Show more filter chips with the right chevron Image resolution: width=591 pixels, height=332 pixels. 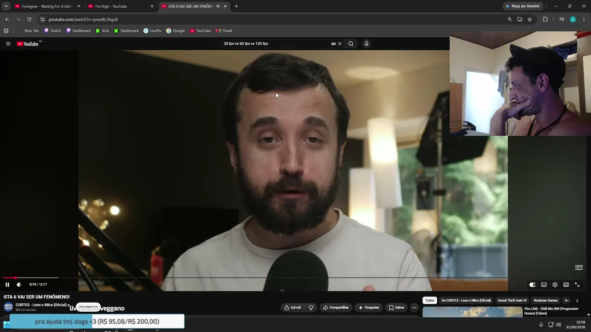(577, 300)
